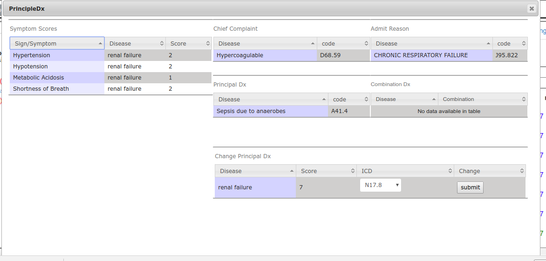
Task: Sort Combination Dx by Combination column
Action: [x=483, y=100]
